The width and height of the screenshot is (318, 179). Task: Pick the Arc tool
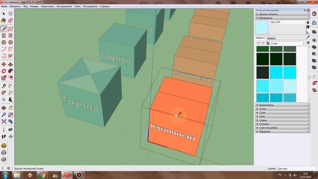coord(4,49)
